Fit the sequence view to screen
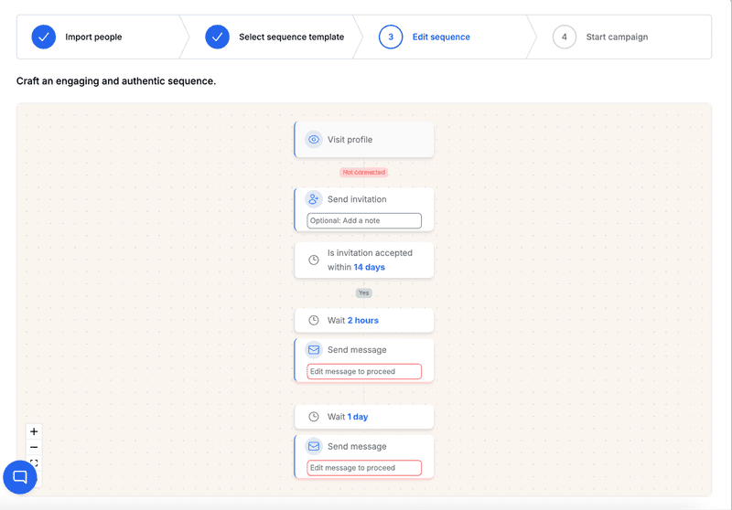This screenshot has height=510, width=732. [34, 462]
